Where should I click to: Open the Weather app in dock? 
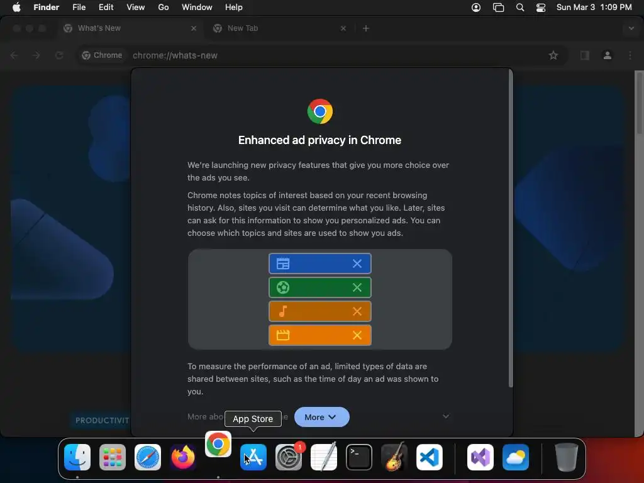point(516,457)
